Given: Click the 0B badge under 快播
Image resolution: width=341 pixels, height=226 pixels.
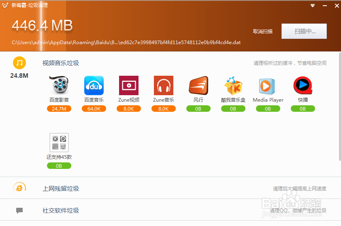Looking at the screenshot, I should click(x=303, y=109).
